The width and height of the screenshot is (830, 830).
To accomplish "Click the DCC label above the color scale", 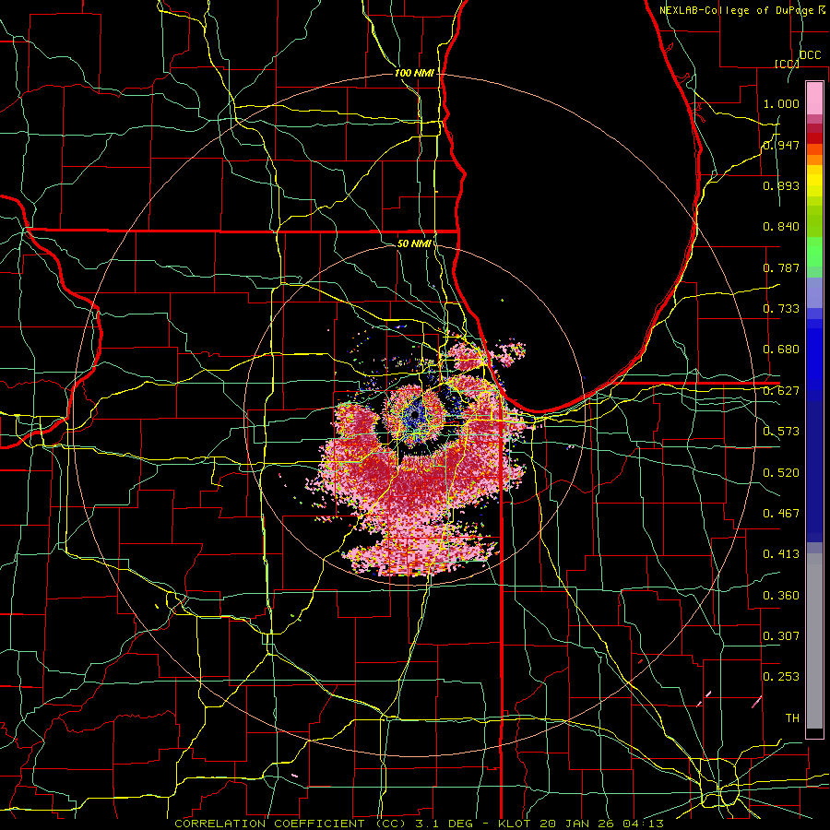I will tap(811, 55).
